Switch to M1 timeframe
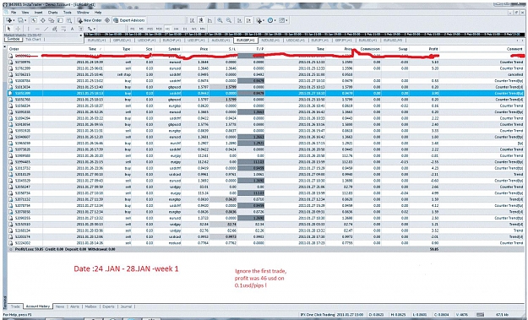528x320 pixels. 133,29
